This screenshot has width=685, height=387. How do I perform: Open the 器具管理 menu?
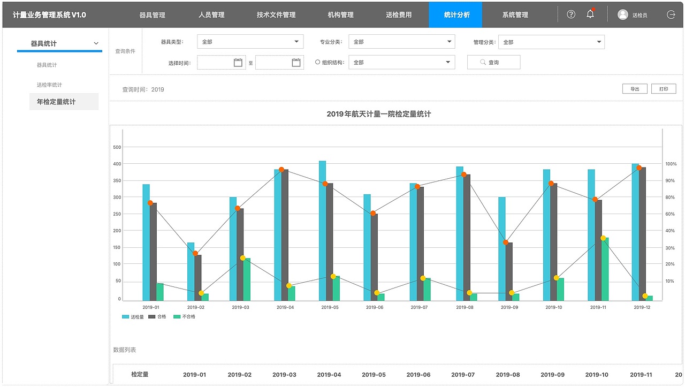point(153,15)
